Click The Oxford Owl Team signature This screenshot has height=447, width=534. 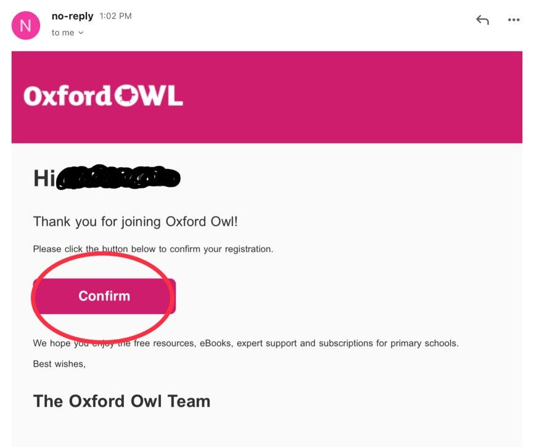[x=121, y=401]
